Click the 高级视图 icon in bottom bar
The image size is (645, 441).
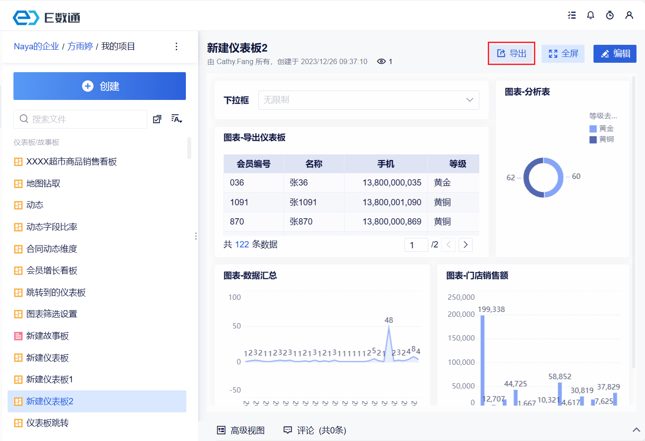pos(221,430)
